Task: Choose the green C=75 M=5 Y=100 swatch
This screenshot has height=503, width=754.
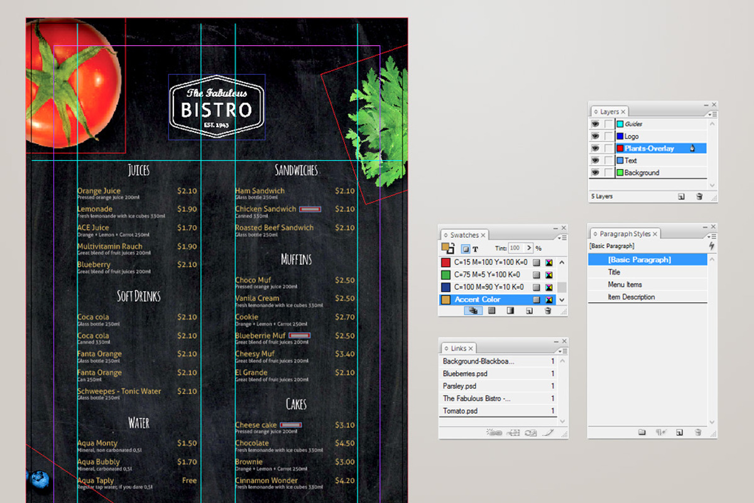Action: coord(498,275)
